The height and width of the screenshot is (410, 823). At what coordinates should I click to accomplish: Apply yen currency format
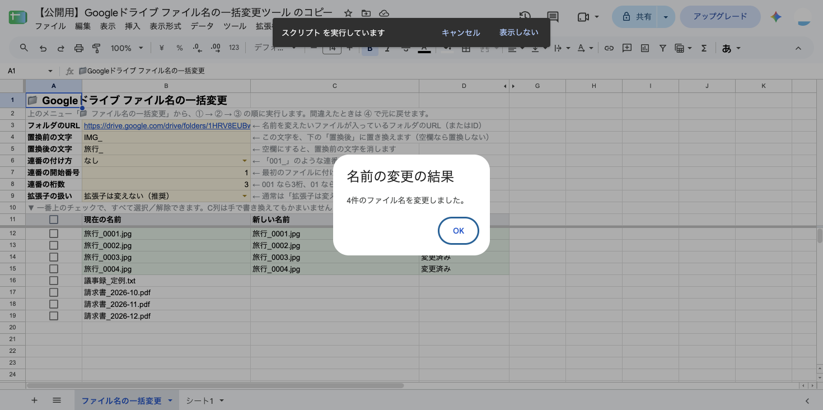162,48
